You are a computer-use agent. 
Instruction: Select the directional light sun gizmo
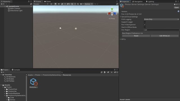[x=76, y=29]
